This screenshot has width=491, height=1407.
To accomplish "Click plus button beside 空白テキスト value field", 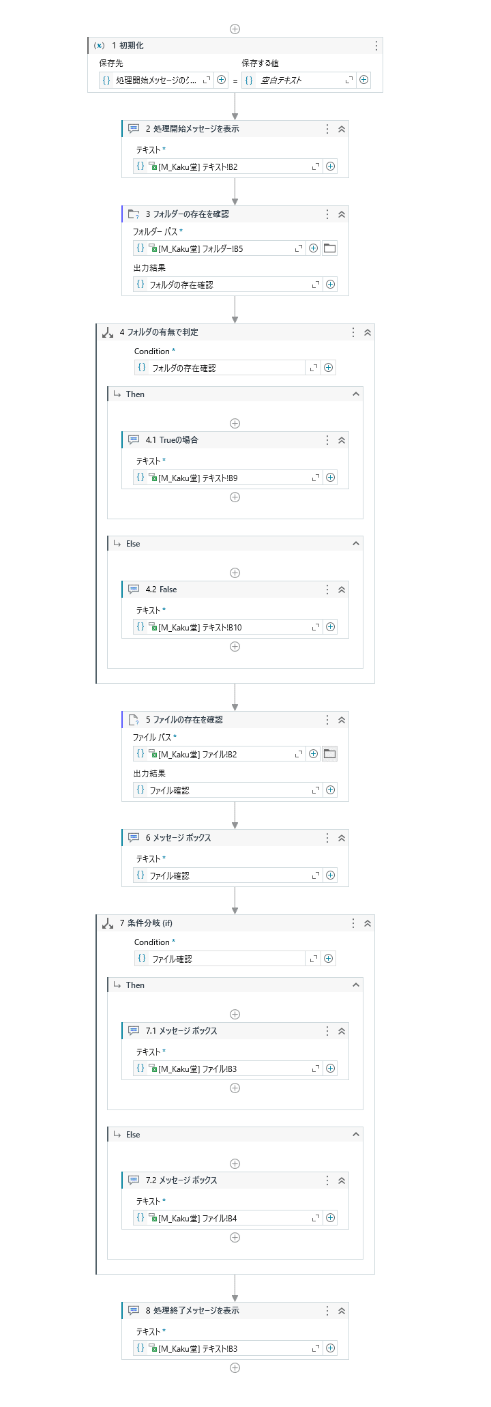I will tap(364, 80).
